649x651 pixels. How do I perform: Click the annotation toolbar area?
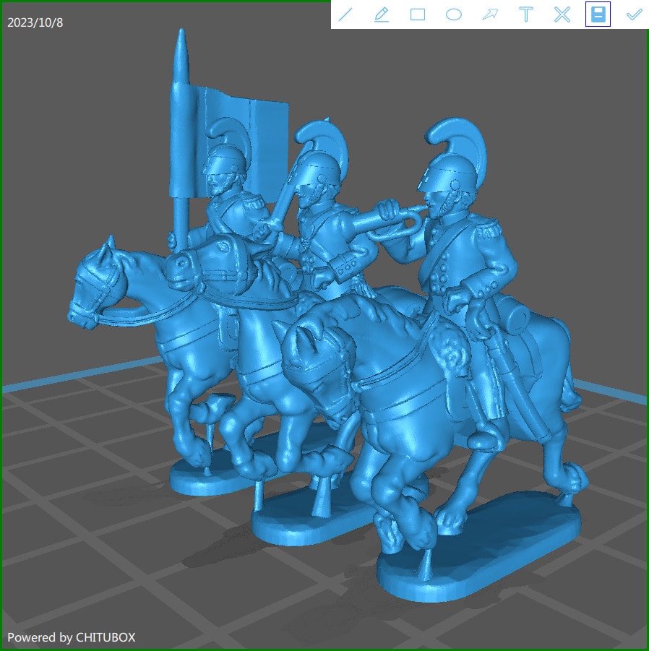(x=489, y=14)
